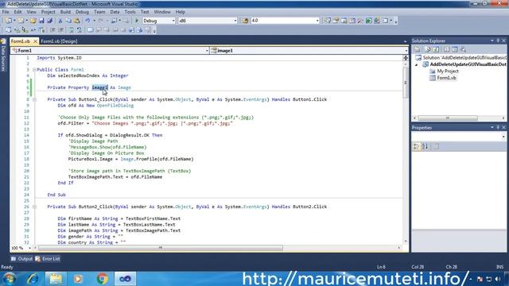
Task: Open the Windows Start button
Action: point(10,279)
